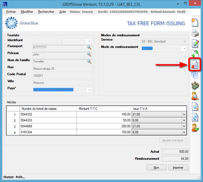Click the taux T.V.A column header
Viewport: 203px width, 182px height.
pos(159,109)
